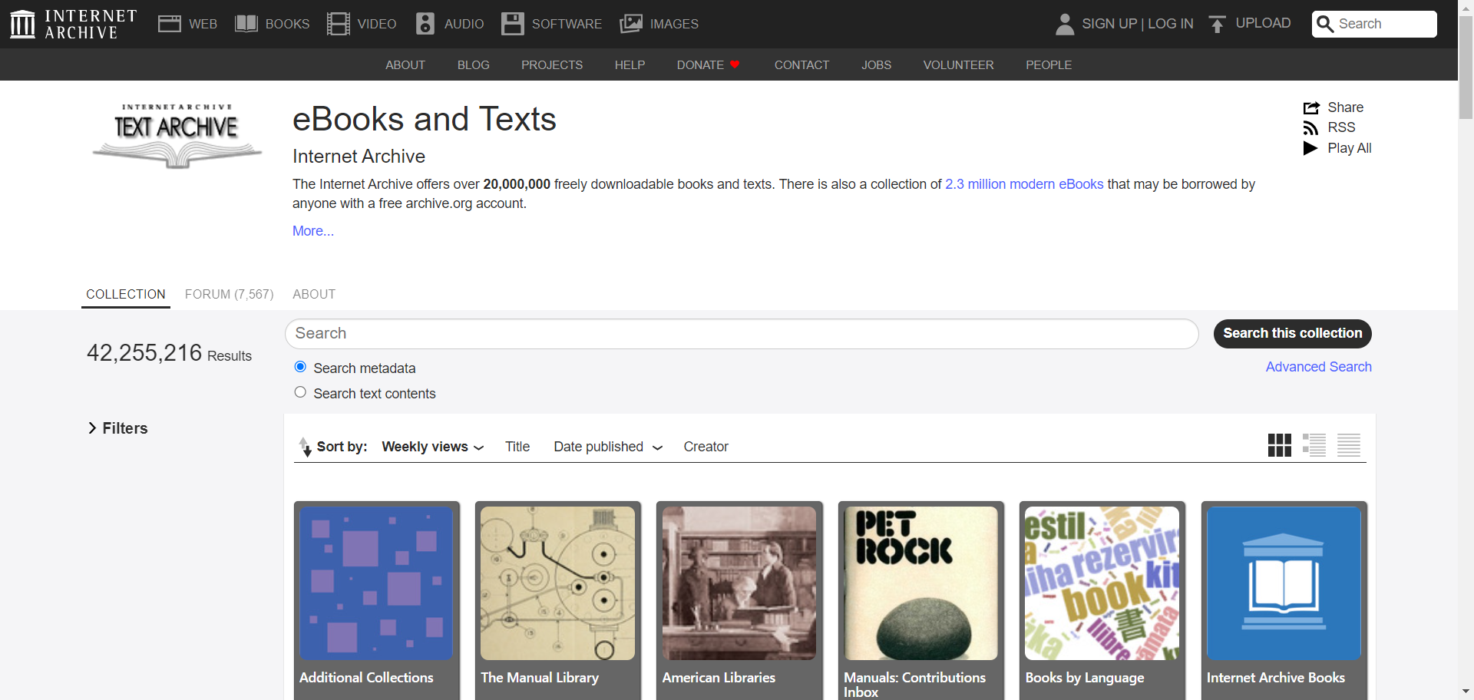The width and height of the screenshot is (1474, 700).
Task: Click the RSS feed icon
Action: [1310, 128]
